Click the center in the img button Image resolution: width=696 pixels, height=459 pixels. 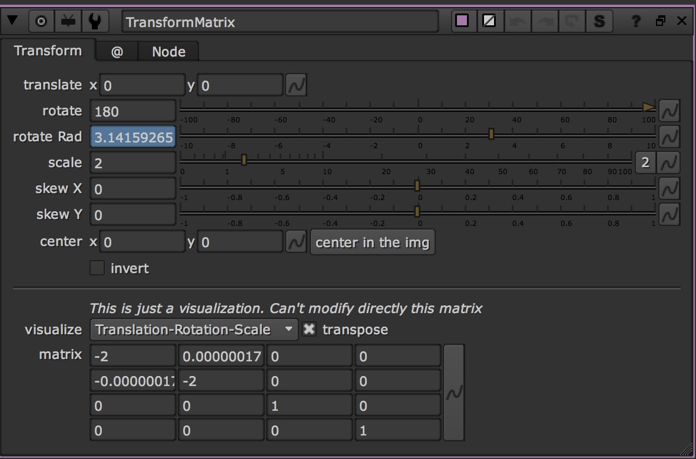click(372, 242)
